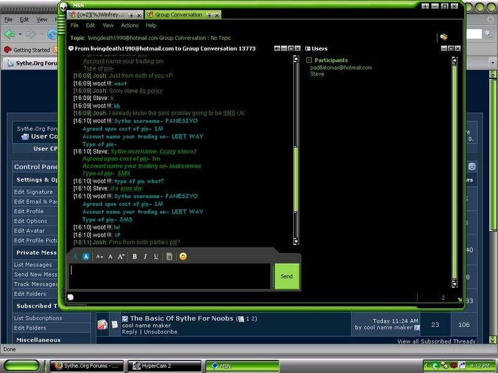
Task: Open the MSN Help menu
Action: [151, 25]
